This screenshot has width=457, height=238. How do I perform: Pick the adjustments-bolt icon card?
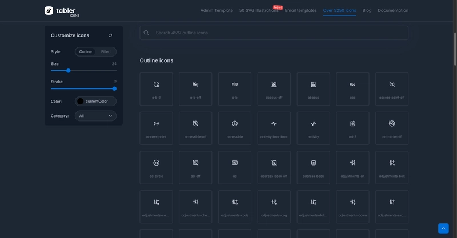point(392,167)
